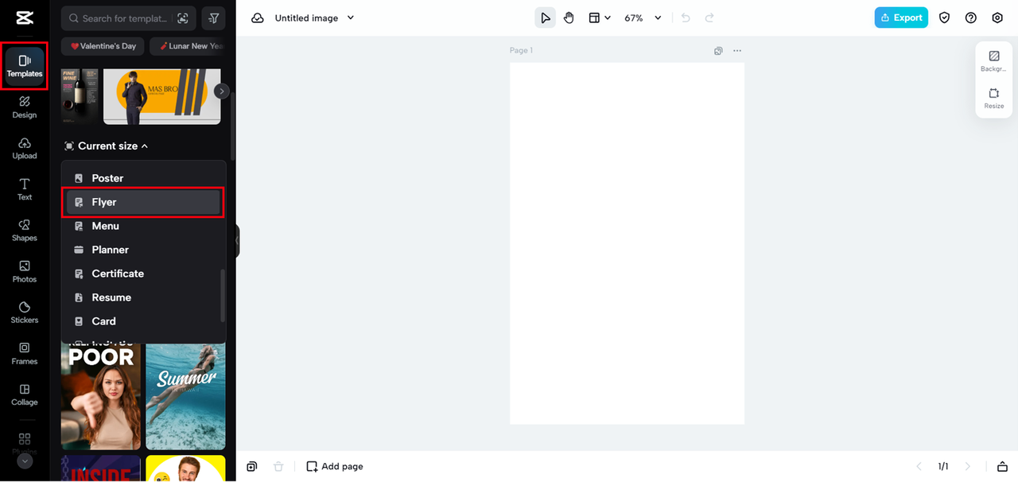Click the duplicate page icon in bottom bar
The image size is (1018, 482).
pyautogui.click(x=252, y=466)
